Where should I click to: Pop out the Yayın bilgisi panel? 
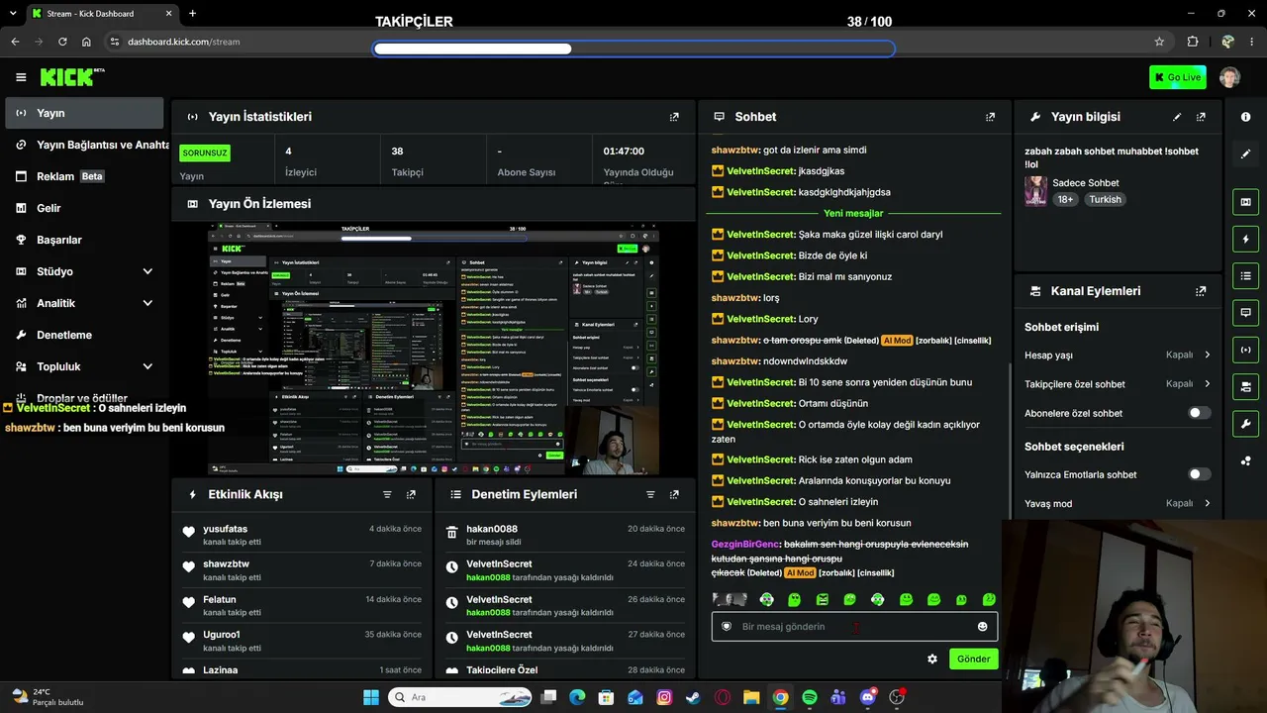(x=1201, y=117)
